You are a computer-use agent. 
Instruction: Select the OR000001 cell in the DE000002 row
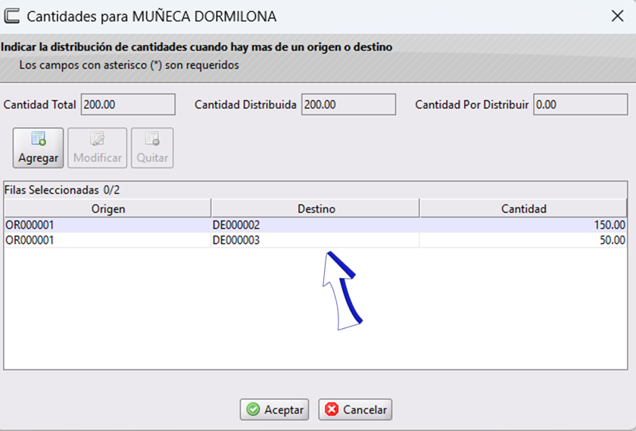point(108,225)
